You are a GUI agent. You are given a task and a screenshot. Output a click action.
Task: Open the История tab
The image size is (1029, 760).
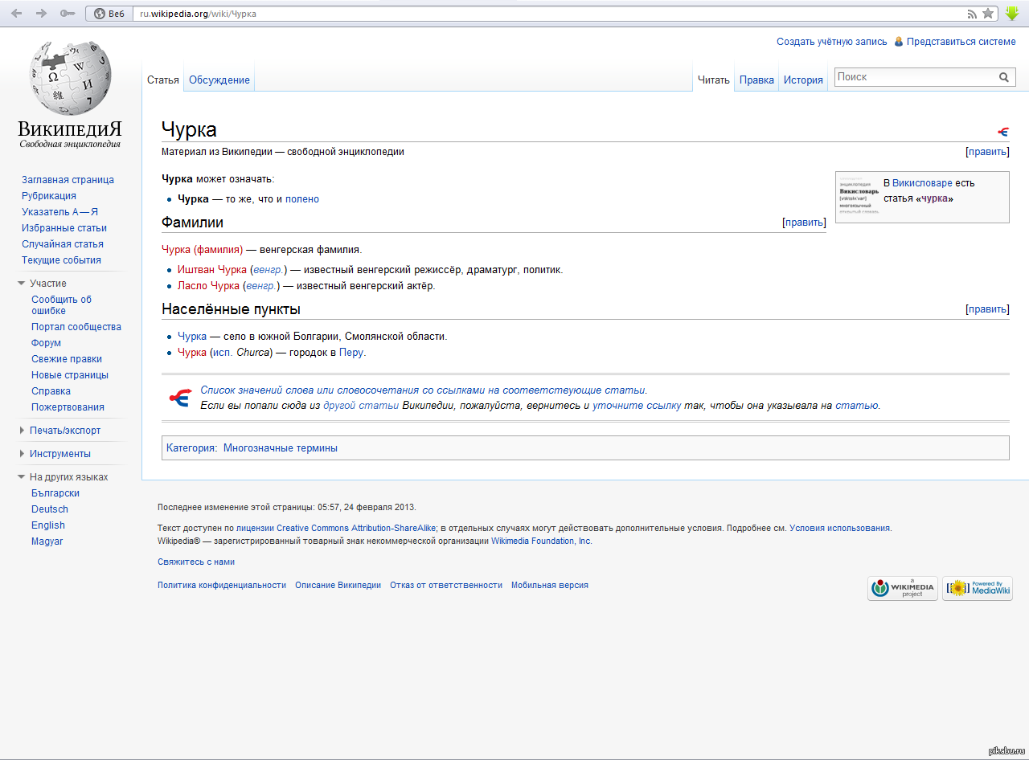[803, 80]
